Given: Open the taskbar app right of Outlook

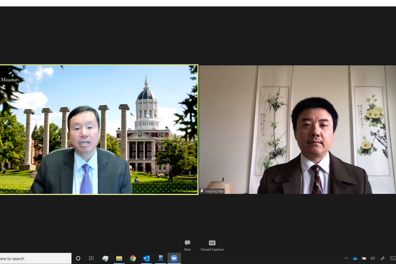Looking at the screenshot, I should (160, 258).
